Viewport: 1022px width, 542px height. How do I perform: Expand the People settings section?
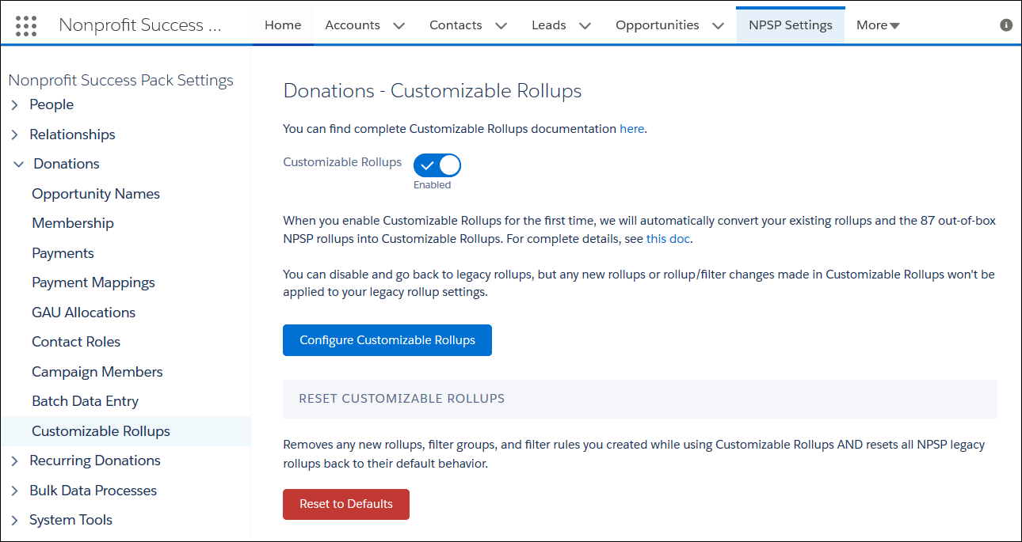(14, 104)
